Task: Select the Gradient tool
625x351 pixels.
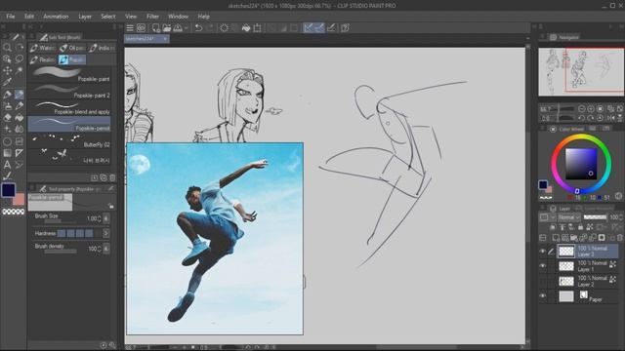Action: (x=7, y=153)
